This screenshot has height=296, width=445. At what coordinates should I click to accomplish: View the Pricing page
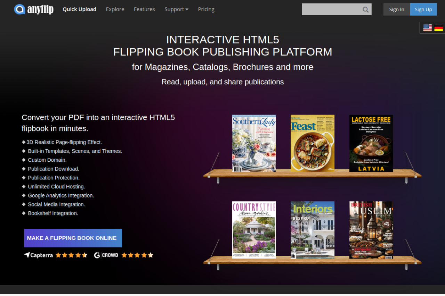pos(206,9)
